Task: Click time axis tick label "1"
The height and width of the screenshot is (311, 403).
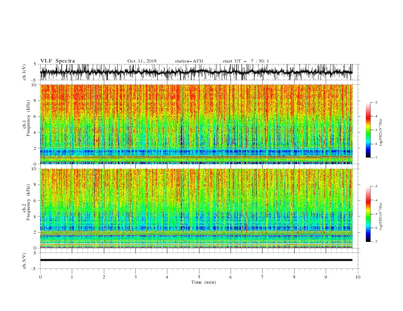Action: tap(72, 277)
